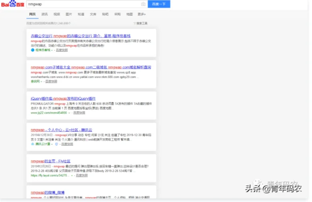The width and height of the screenshot is (312, 202).
Task: Open the www.jq22.com/mem454856 URL link
Action: 49,113
